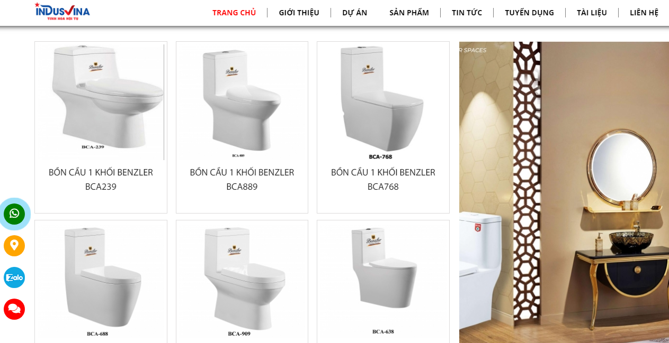Click the orange map location icon
This screenshot has width=669, height=343.
[x=14, y=246]
